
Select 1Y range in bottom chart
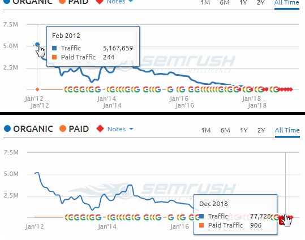pos(244,130)
